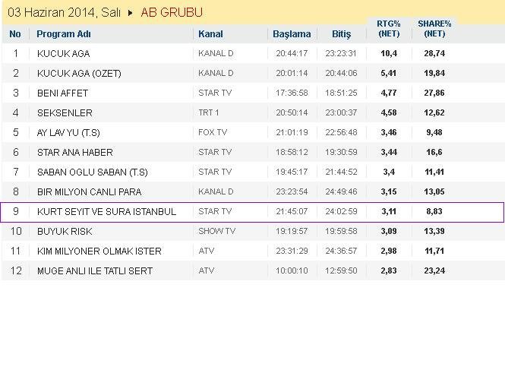Select BIR MILYON CANLI PARA program name
Image resolution: width=505 pixels, height=389 pixels.
(x=89, y=191)
